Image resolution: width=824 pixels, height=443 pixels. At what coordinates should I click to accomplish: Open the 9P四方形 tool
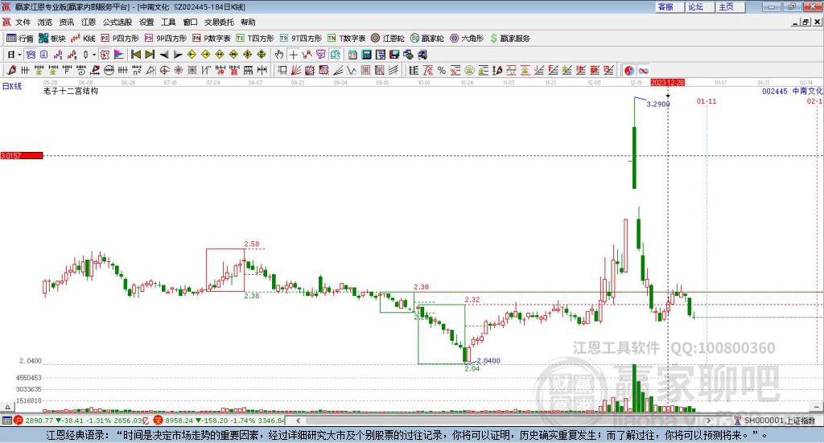click(x=166, y=39)
